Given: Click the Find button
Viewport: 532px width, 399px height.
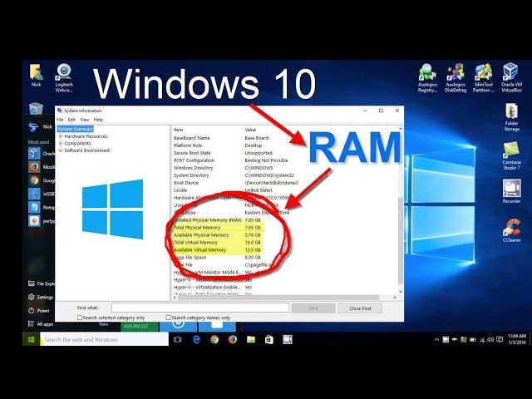Looking at the screenshot, I should pos(313,308).
